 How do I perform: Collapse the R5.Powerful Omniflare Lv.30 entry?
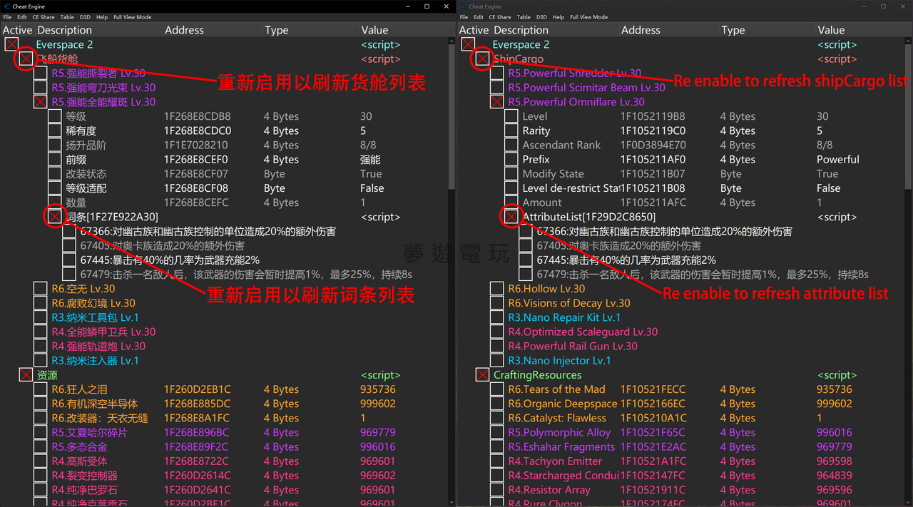point(496,102)
